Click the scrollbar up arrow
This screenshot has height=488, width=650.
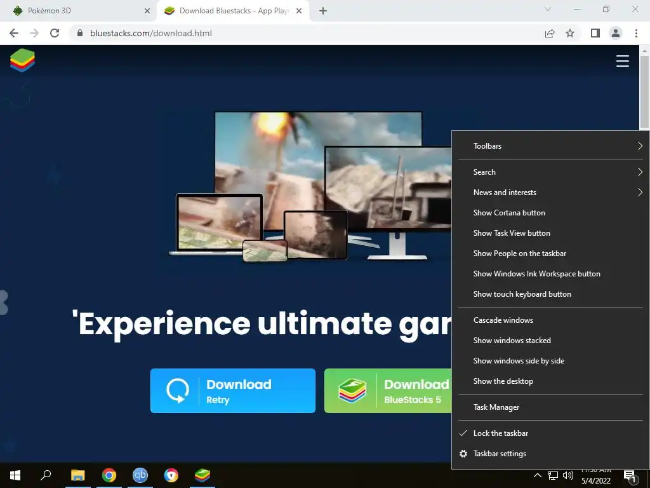644,50
